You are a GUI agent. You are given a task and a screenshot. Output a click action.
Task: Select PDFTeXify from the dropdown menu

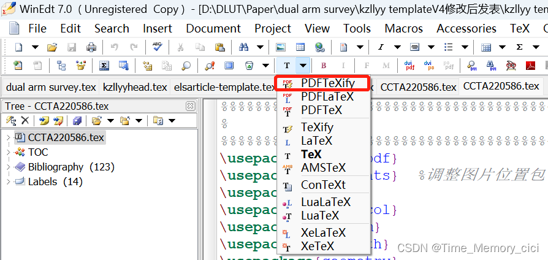point(323,83)
